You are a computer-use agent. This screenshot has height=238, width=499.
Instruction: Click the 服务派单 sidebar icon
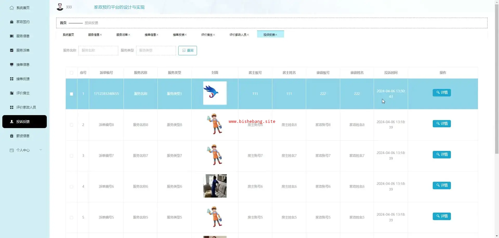coord(12,50)
